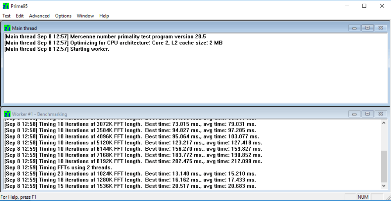Viewport: 391px width, 201px height.
Task: Click the worker log scroll down arrow
Action: click(x=384, y=185)
